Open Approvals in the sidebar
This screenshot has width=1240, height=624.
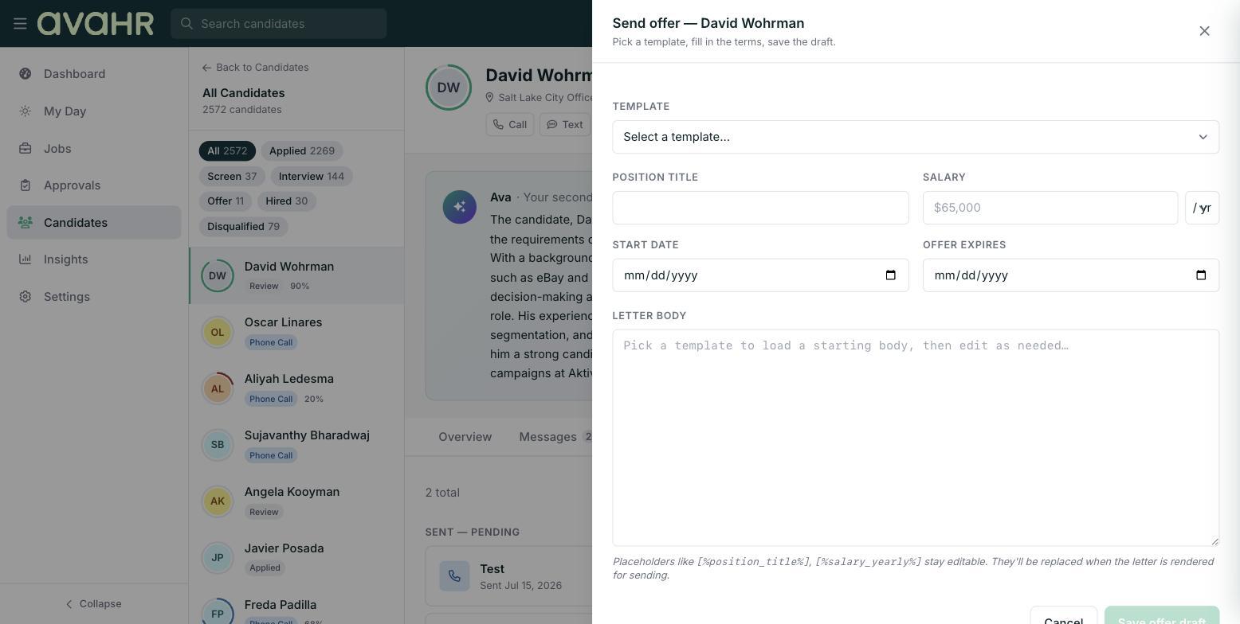pos(94,185)
